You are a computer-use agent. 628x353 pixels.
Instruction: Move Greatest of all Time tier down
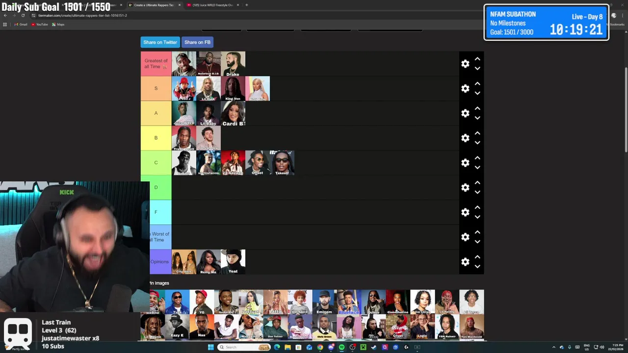click(477, 69)
